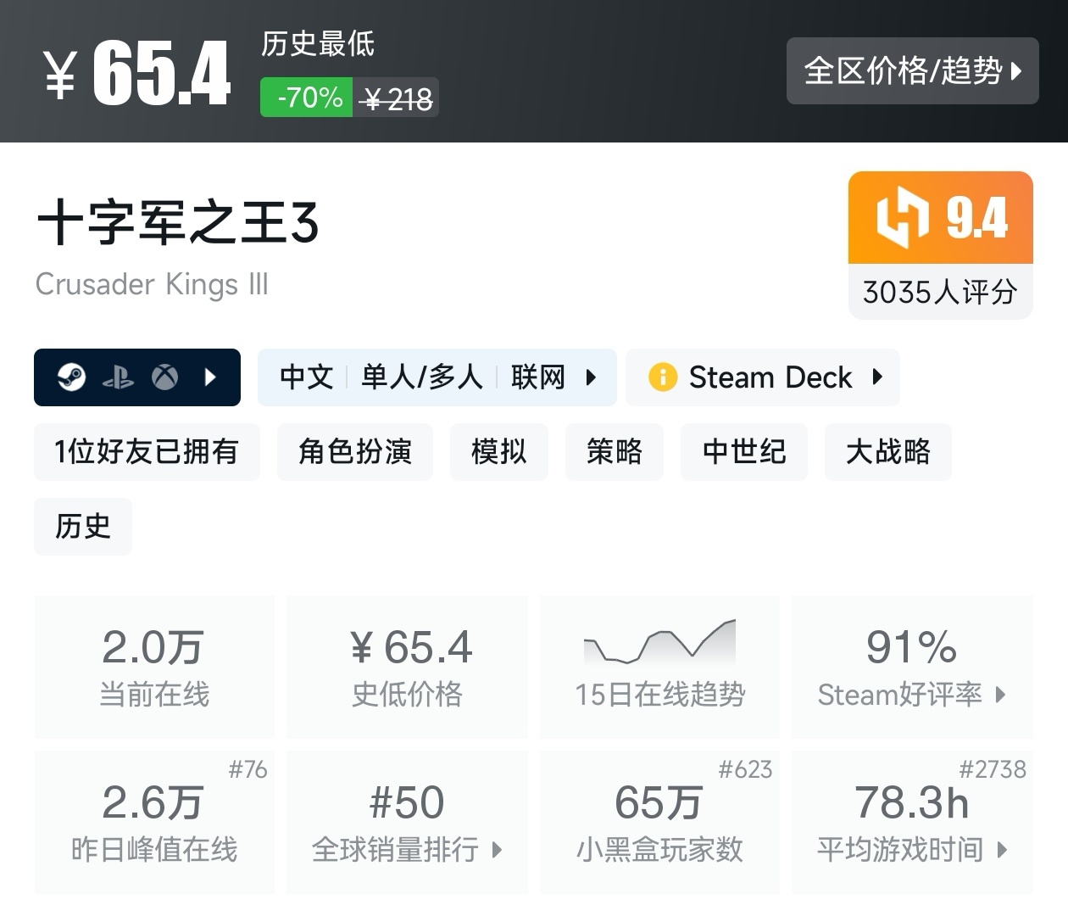The image size is (1068, 905).
Task: Click the 历史最低 label
Action: pyautogui.click(x=318, y=43)
